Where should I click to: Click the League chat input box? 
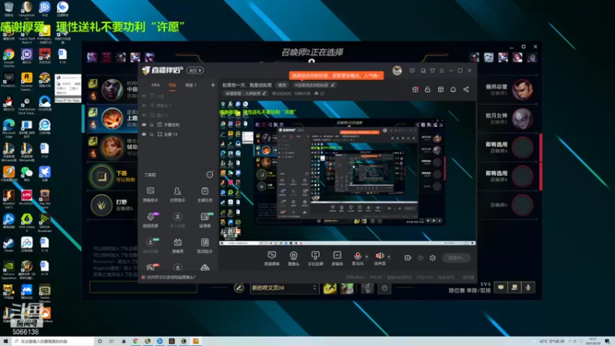click(x=143, y=287)
